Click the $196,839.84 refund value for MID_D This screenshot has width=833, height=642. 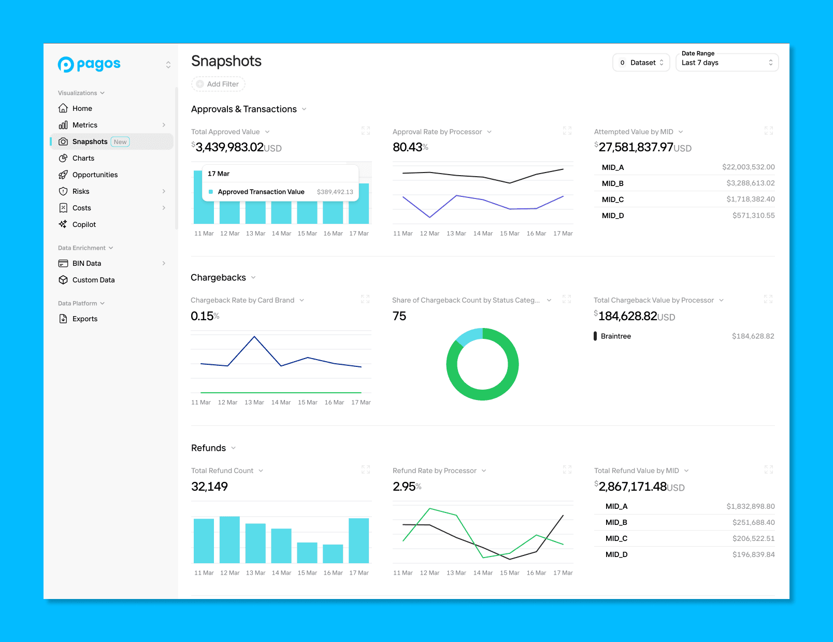tap(754, 555)
